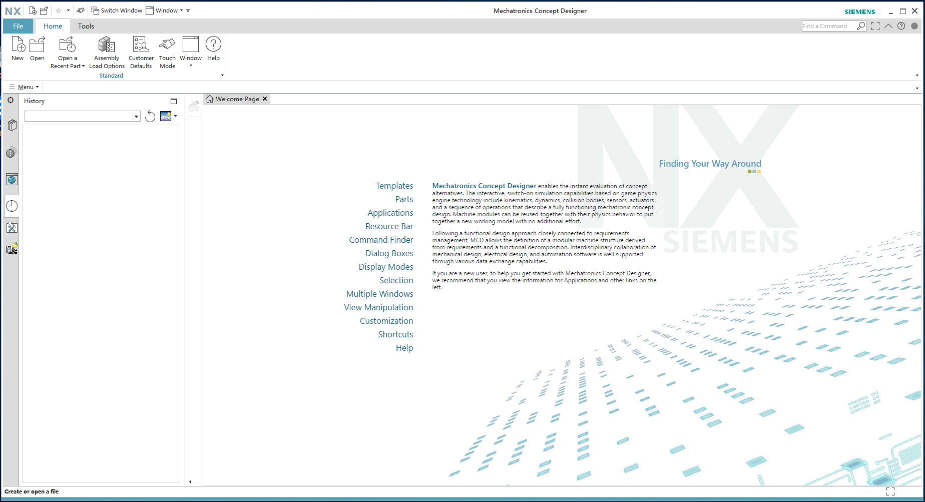Open the Command Finder link
Image resolution: width=925 pixels, height=502 pixels.
tap(381, 240)
